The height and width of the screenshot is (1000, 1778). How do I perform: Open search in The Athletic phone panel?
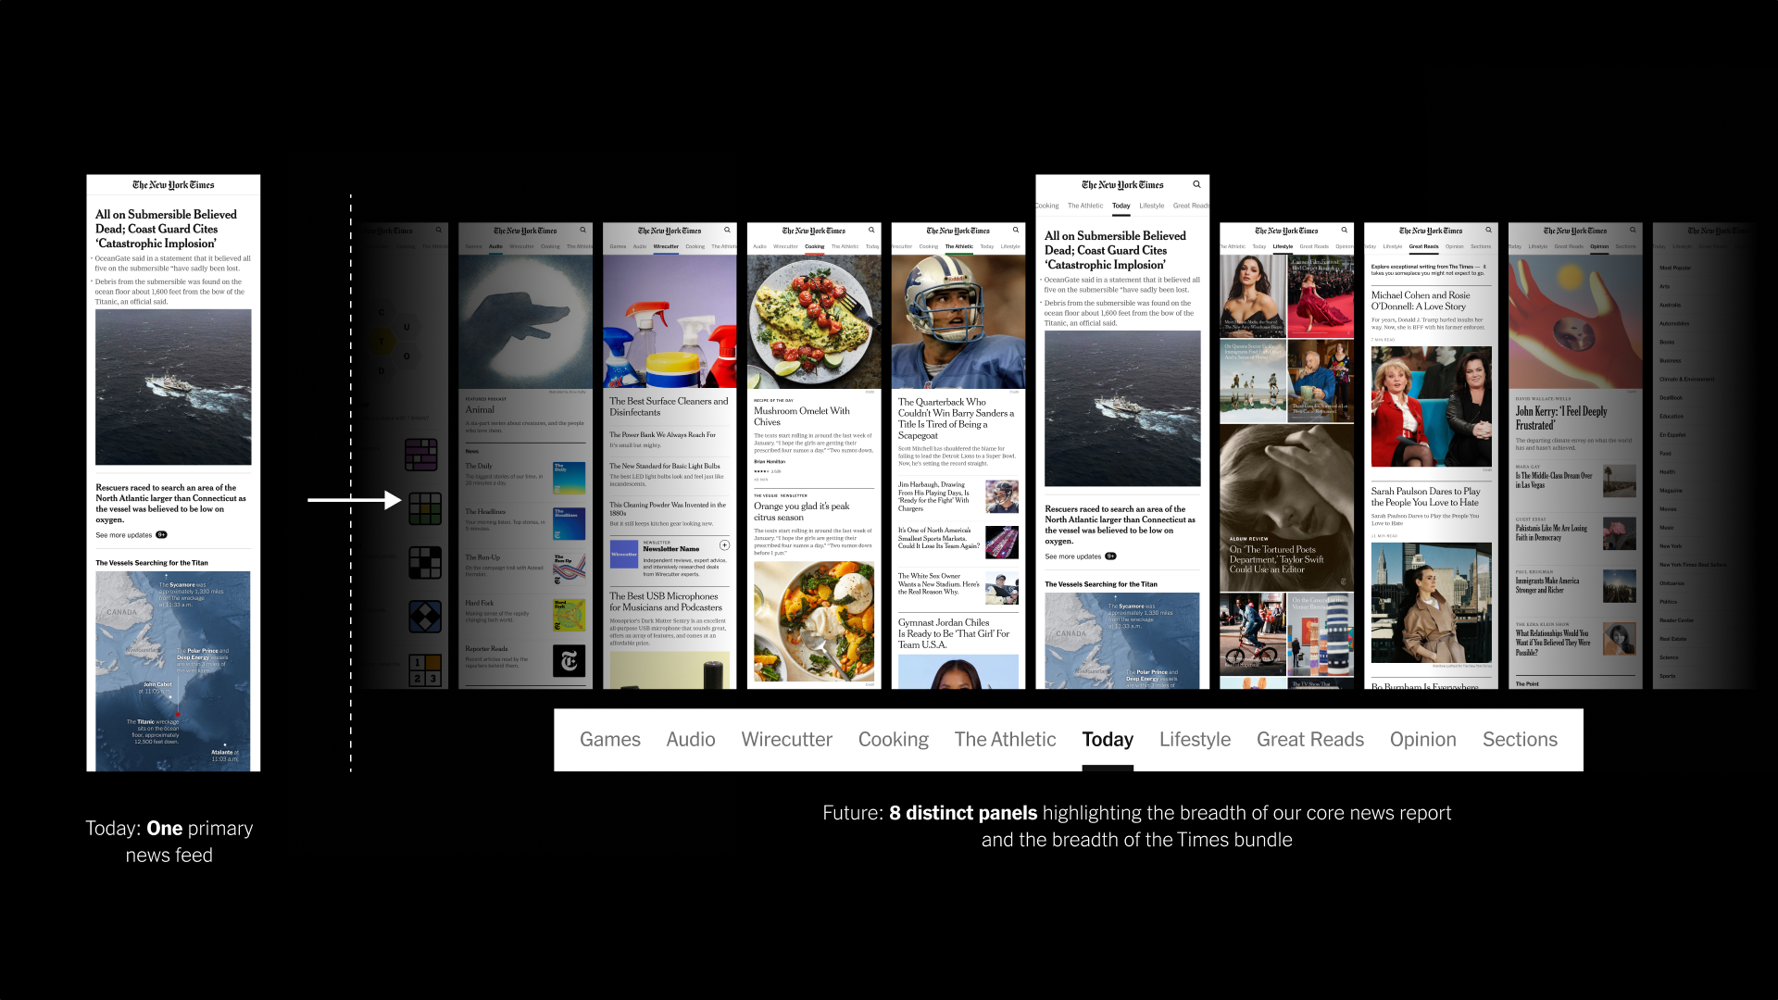(1016, 230)
